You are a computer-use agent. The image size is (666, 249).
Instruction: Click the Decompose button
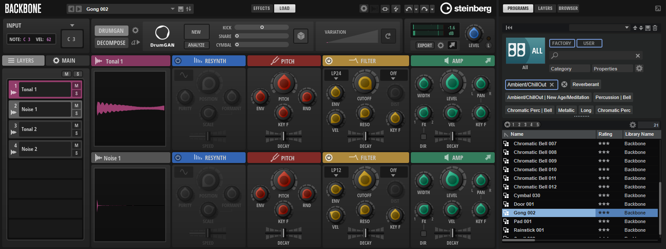pos(111,43)
